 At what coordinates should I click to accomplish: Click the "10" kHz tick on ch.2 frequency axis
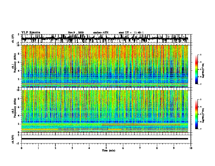pos(19,90)
